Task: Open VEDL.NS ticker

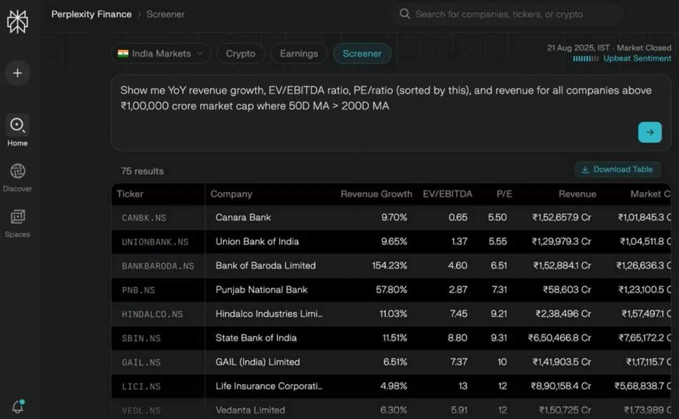Action: (141, 410)
